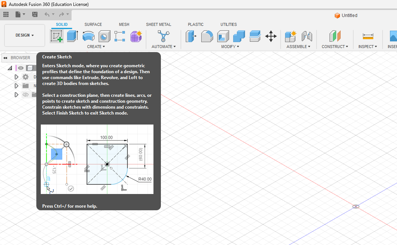The width and height of the screenshot is (397, 245).
Task: Select the Offset Face tool
Action: [x=255, y=36]
